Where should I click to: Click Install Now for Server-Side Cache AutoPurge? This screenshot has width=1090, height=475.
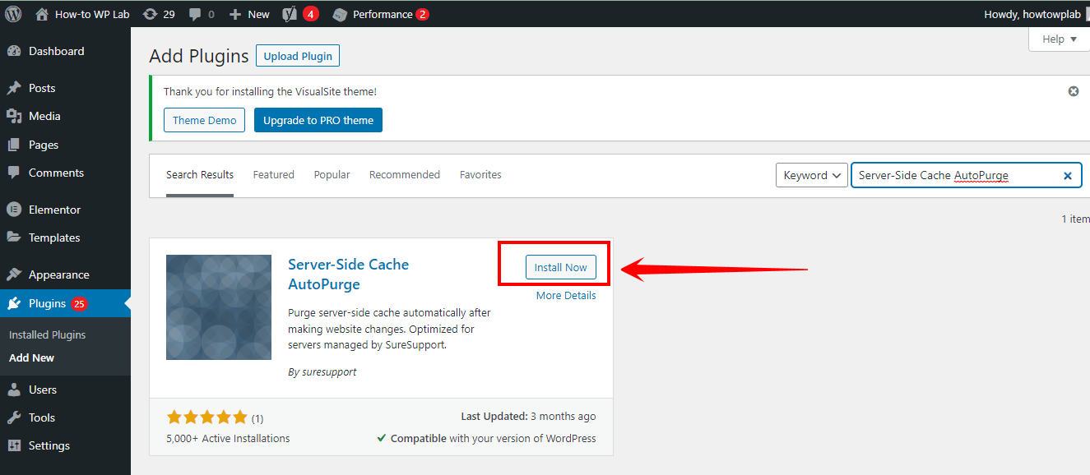point(561,267)
